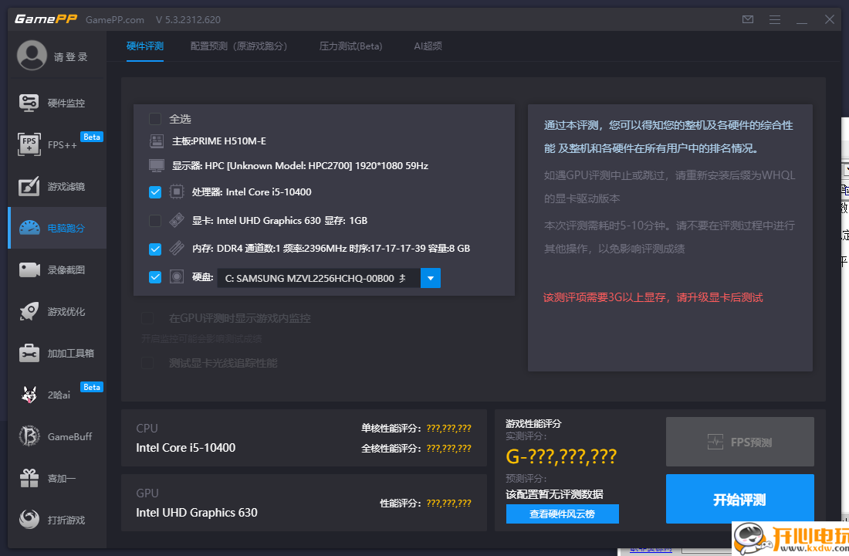
Task: Click the CPU Intel Core i5-10400 score card
Action: (x=304, y=438)
